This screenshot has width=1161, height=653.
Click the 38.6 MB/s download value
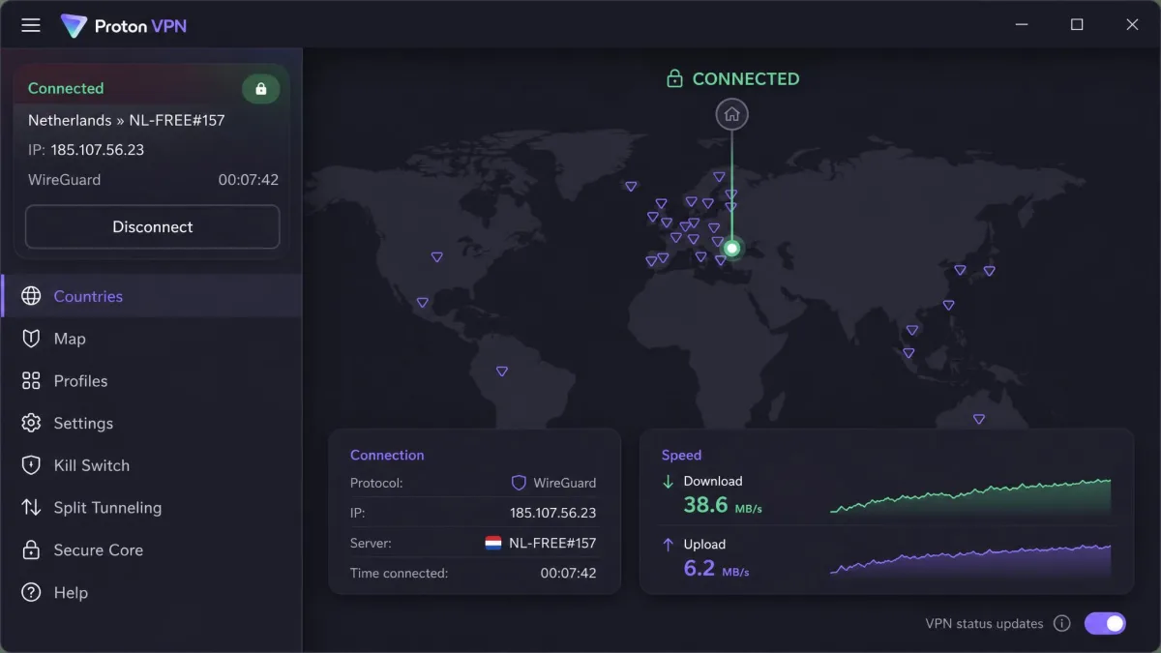tap(723, 504)
